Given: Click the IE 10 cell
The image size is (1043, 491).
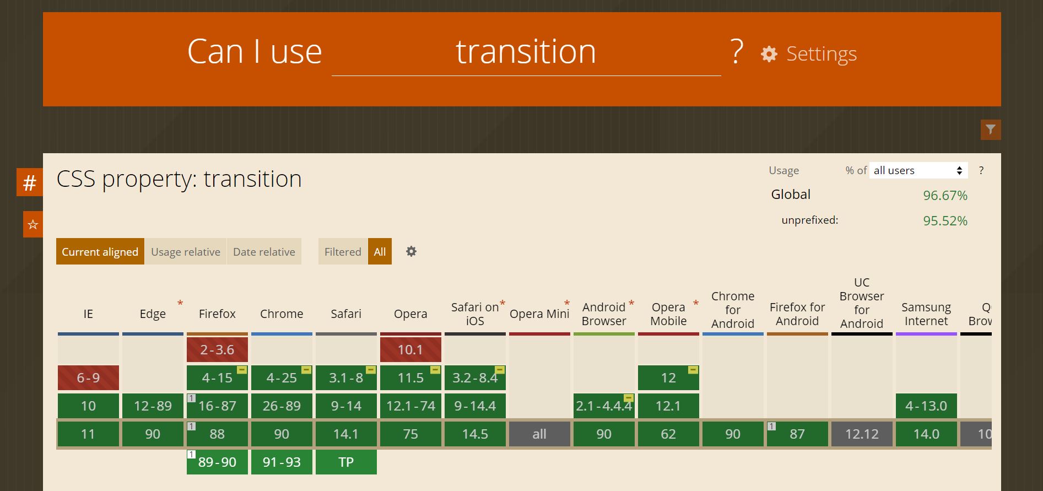Looking at the screenshot, I should [x=88, y=406].
